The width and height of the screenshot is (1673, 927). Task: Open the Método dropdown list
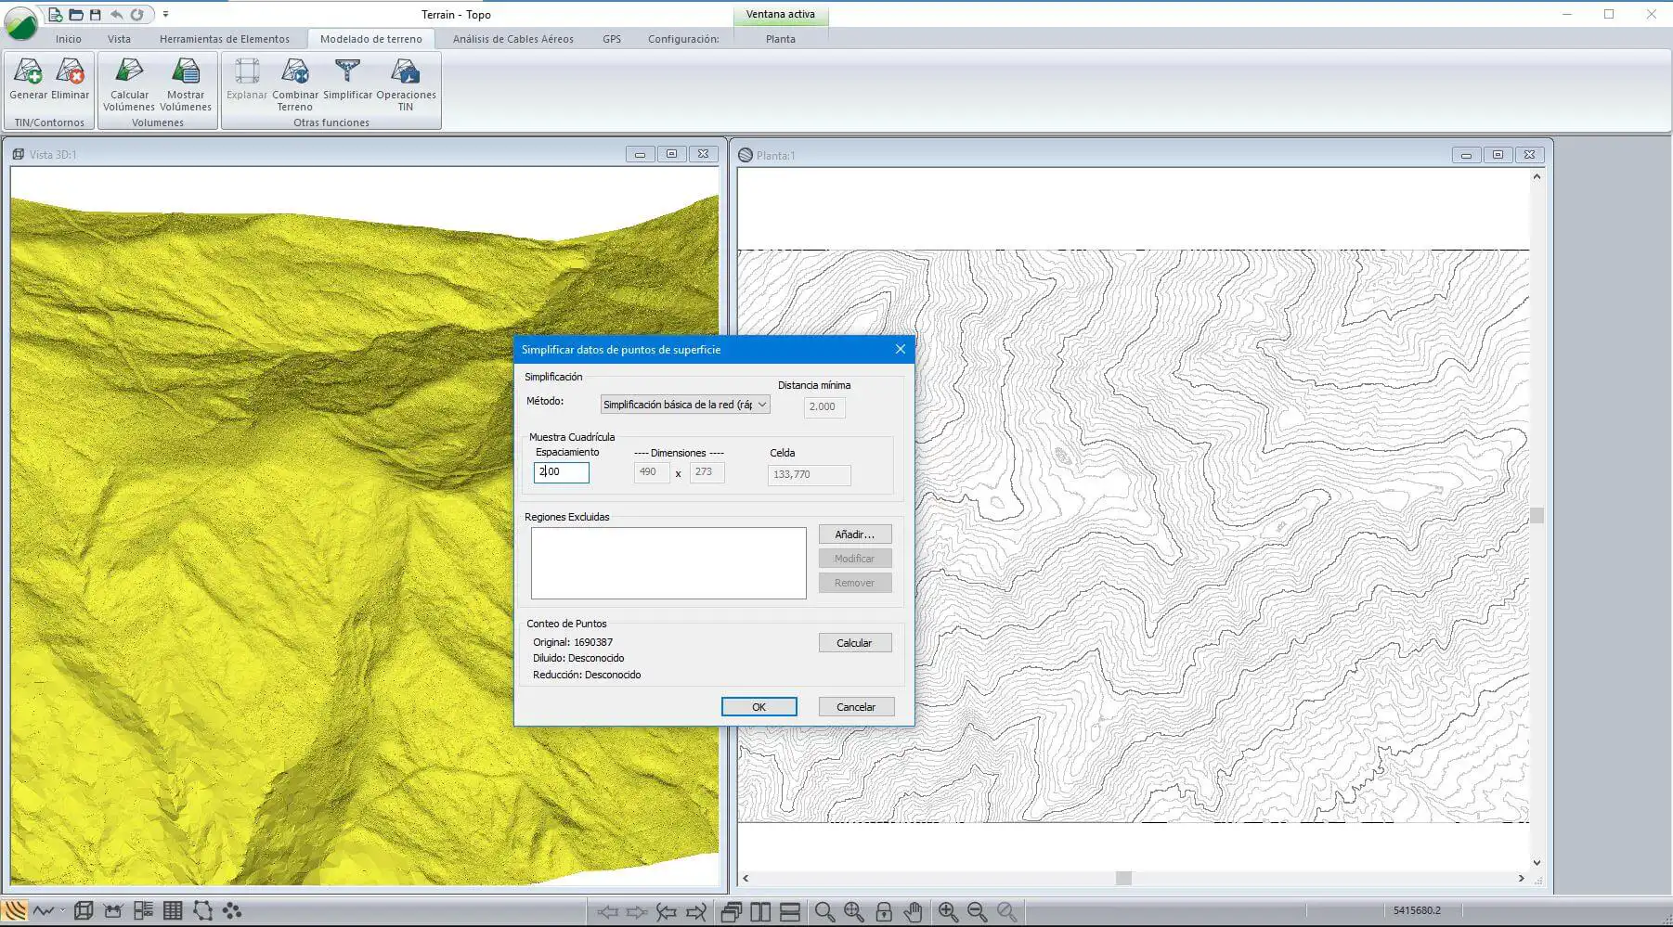pos(685,405)
